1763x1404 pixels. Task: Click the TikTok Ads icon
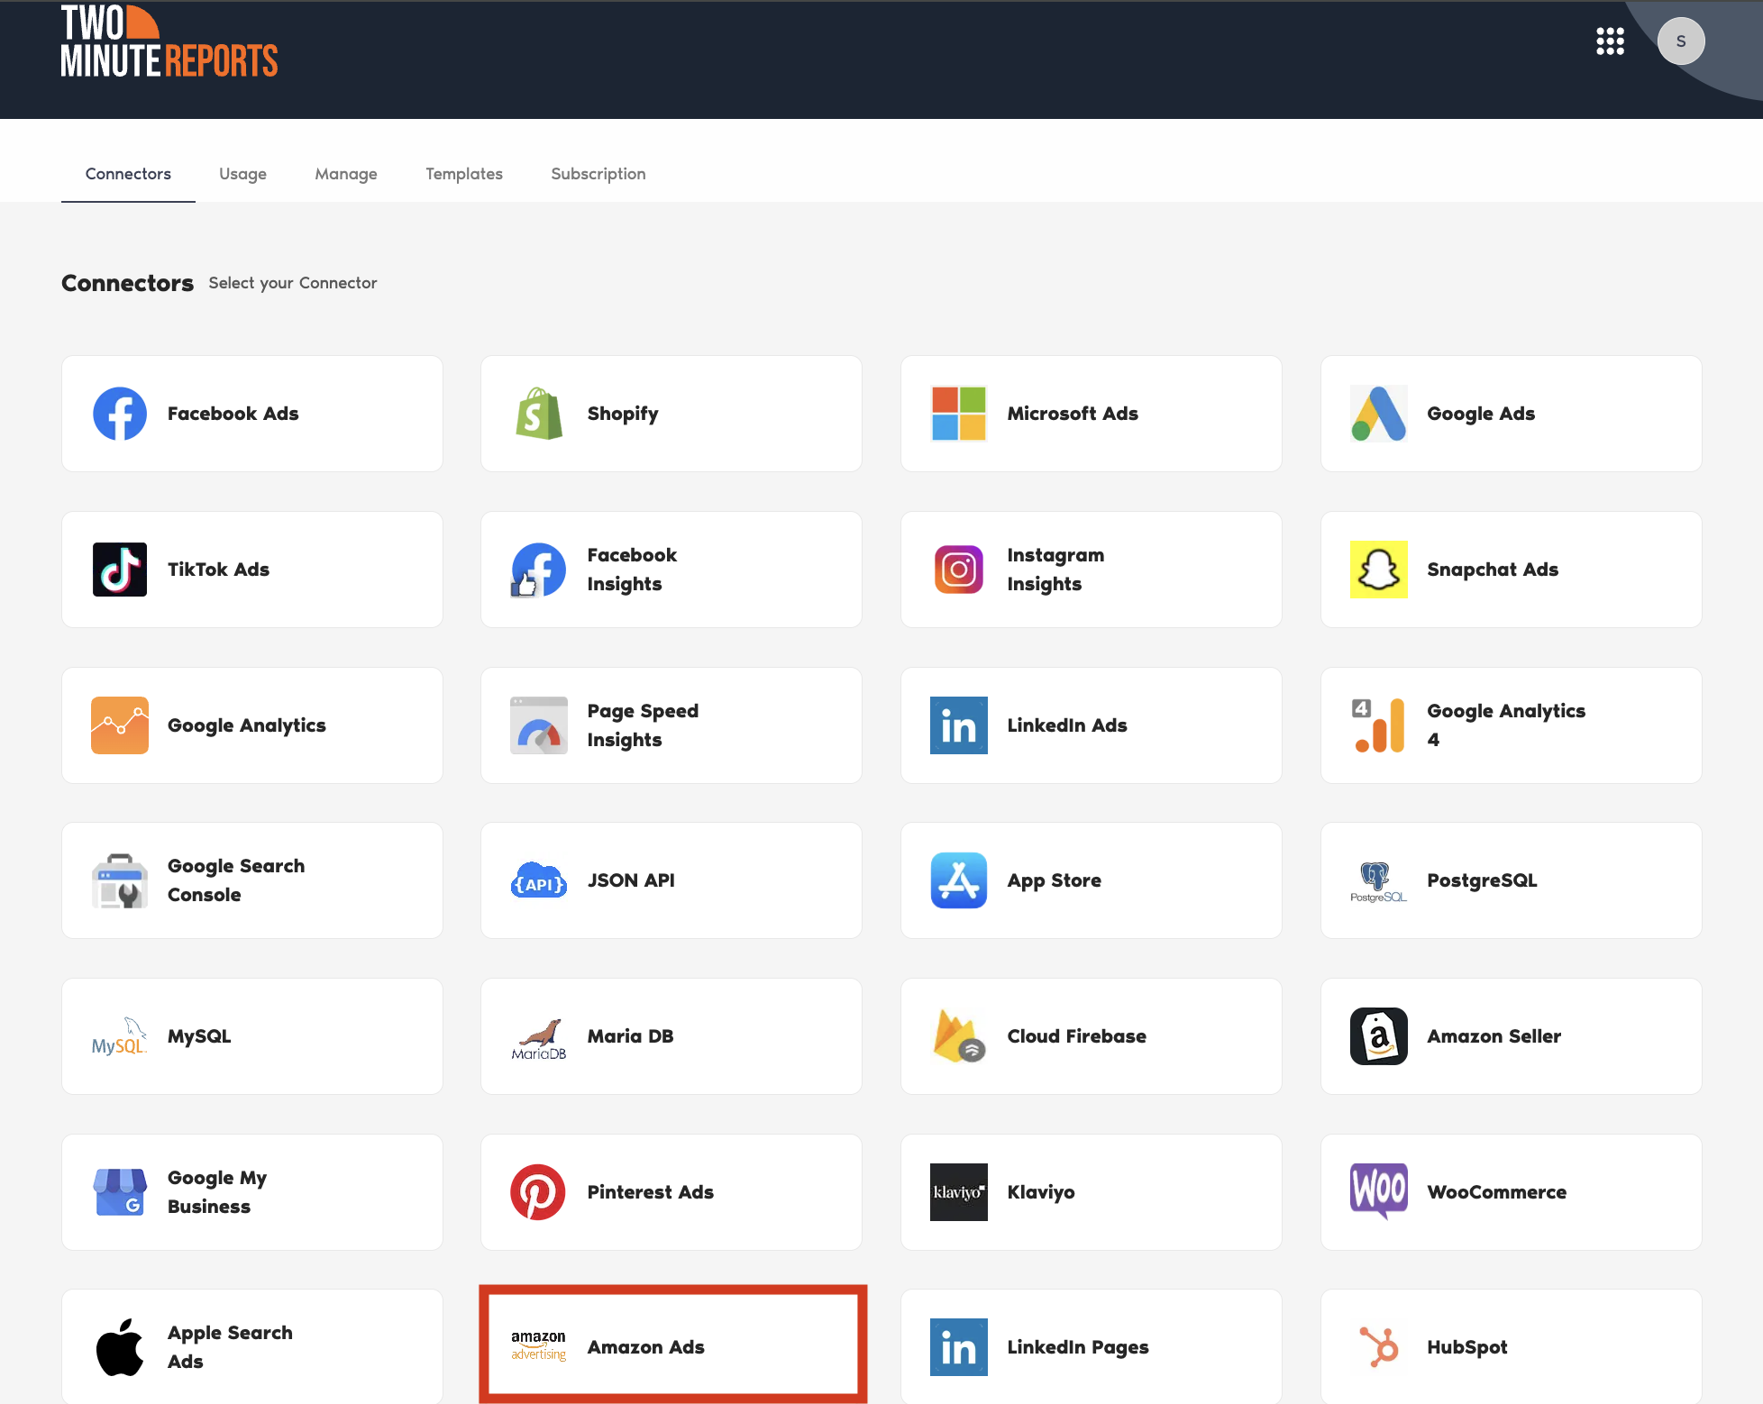tap(120, 570)
